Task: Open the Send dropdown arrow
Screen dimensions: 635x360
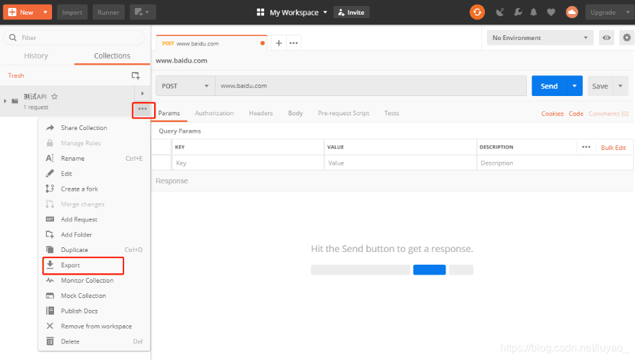Action: [x=575, y=86]
